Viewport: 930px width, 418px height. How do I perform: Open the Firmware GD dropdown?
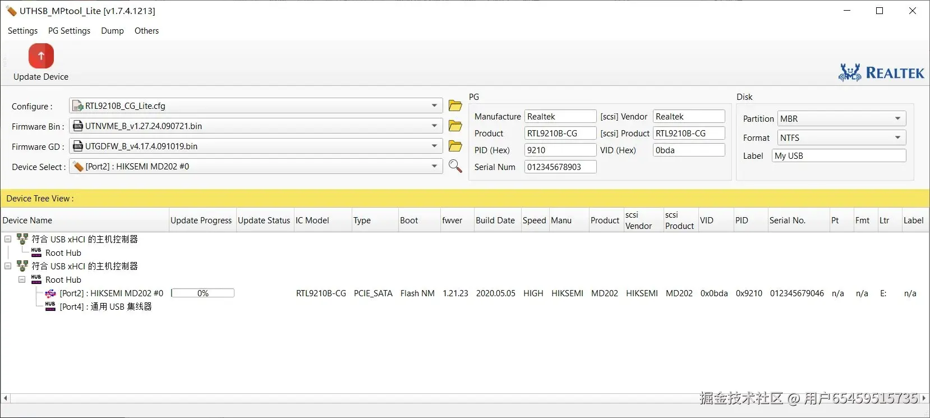point(434,146)
